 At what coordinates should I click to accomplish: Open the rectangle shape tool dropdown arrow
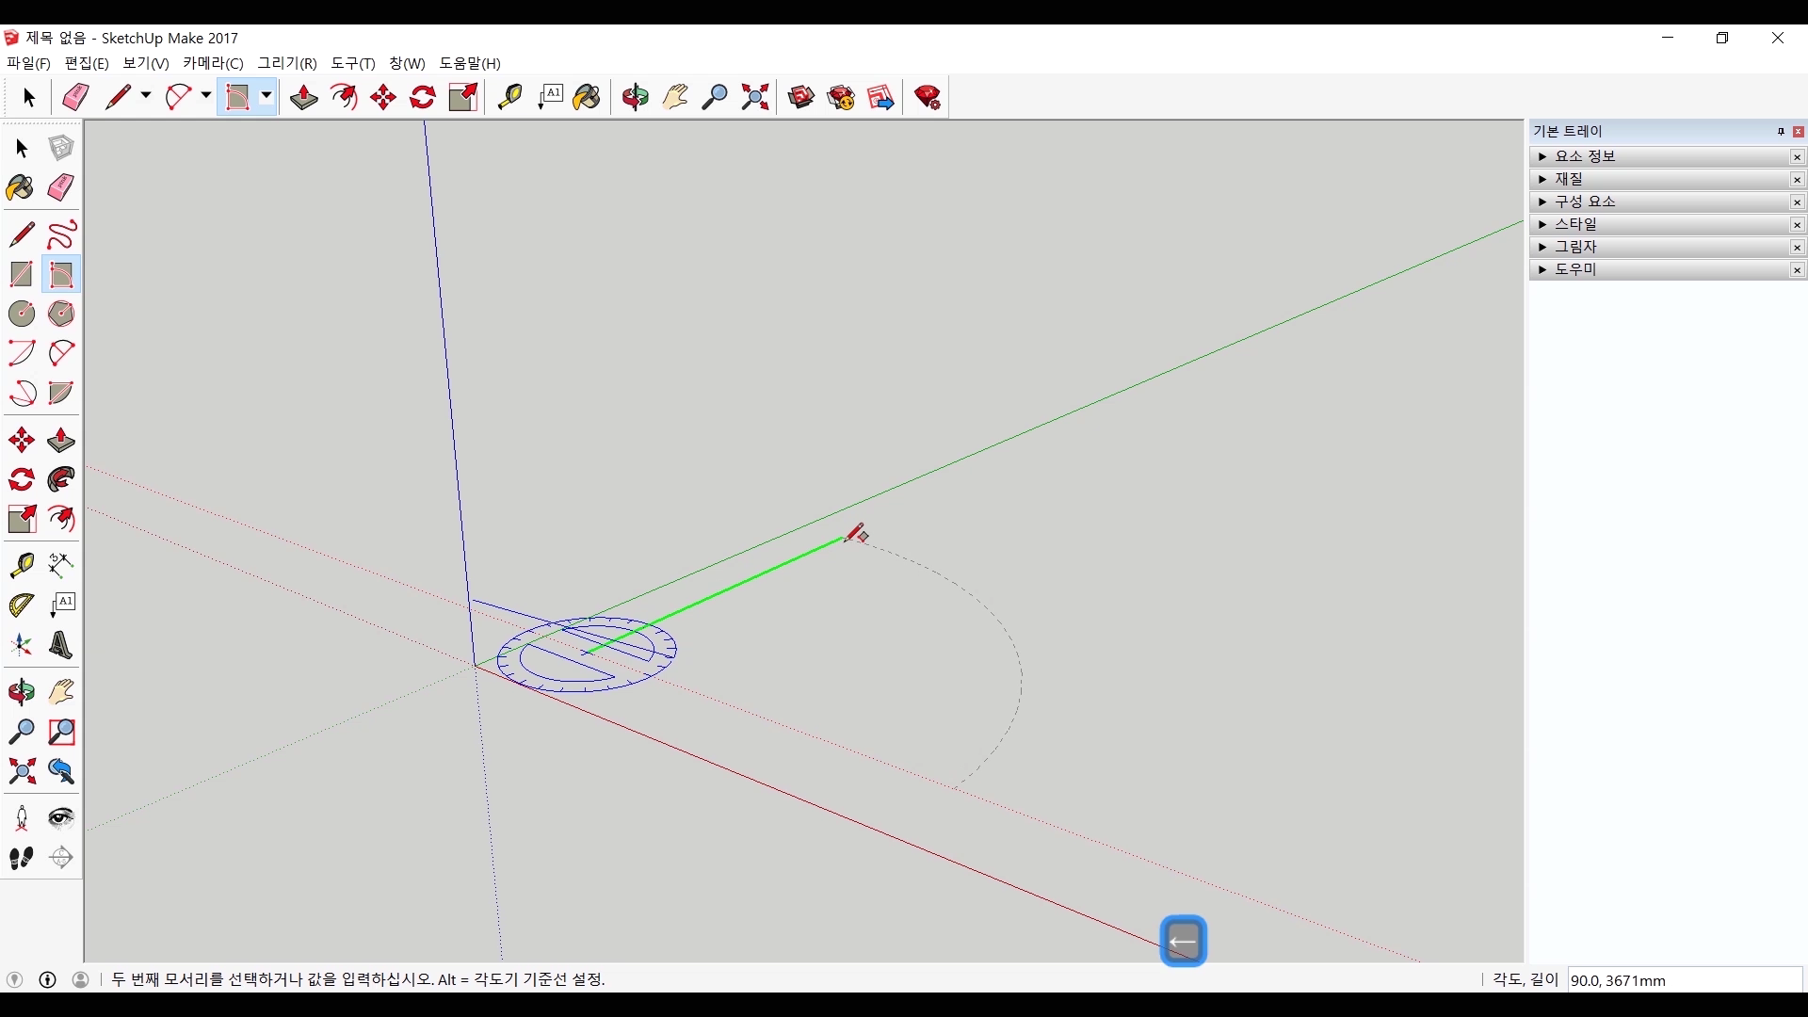click(266, 96)
